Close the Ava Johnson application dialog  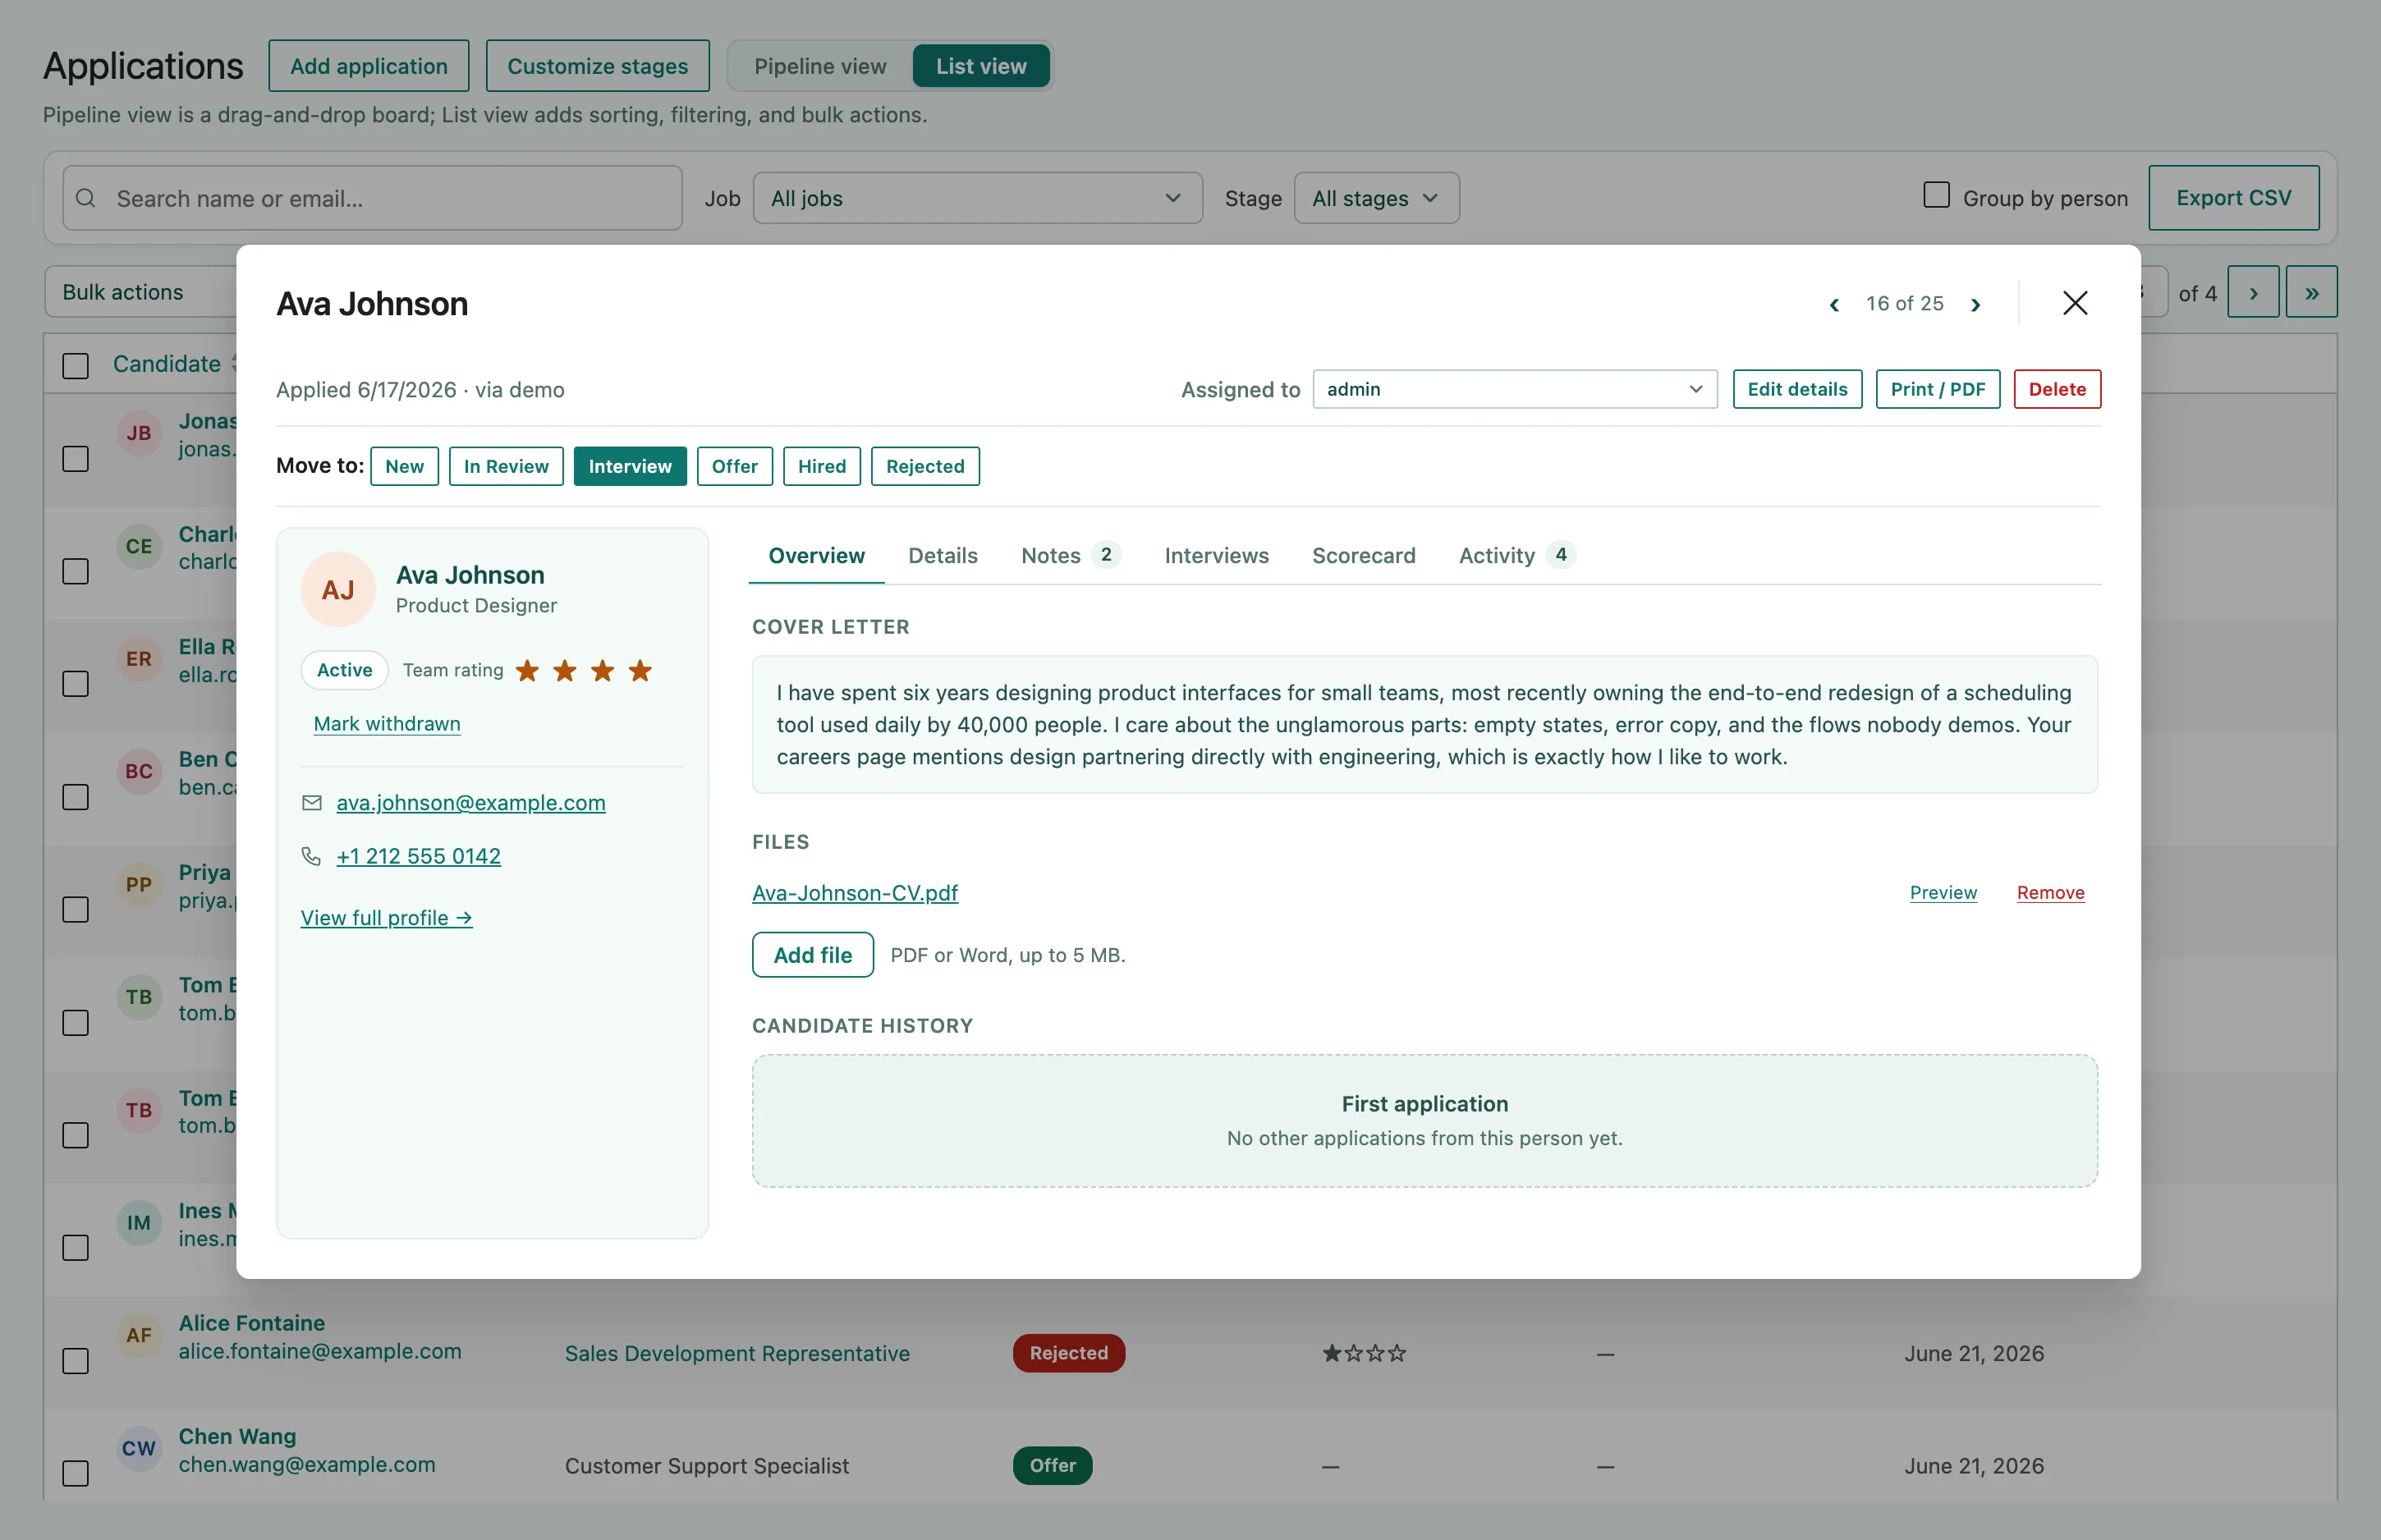[2075, 303]
